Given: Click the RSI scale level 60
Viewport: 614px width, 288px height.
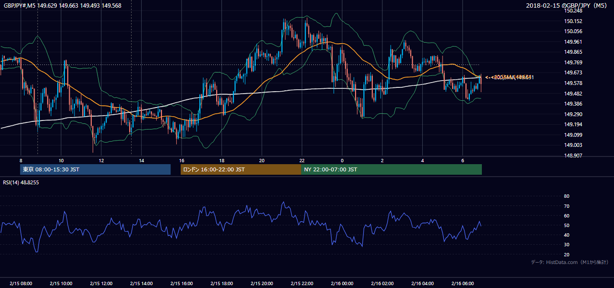Looking at the screenshot, I should 566,216.
